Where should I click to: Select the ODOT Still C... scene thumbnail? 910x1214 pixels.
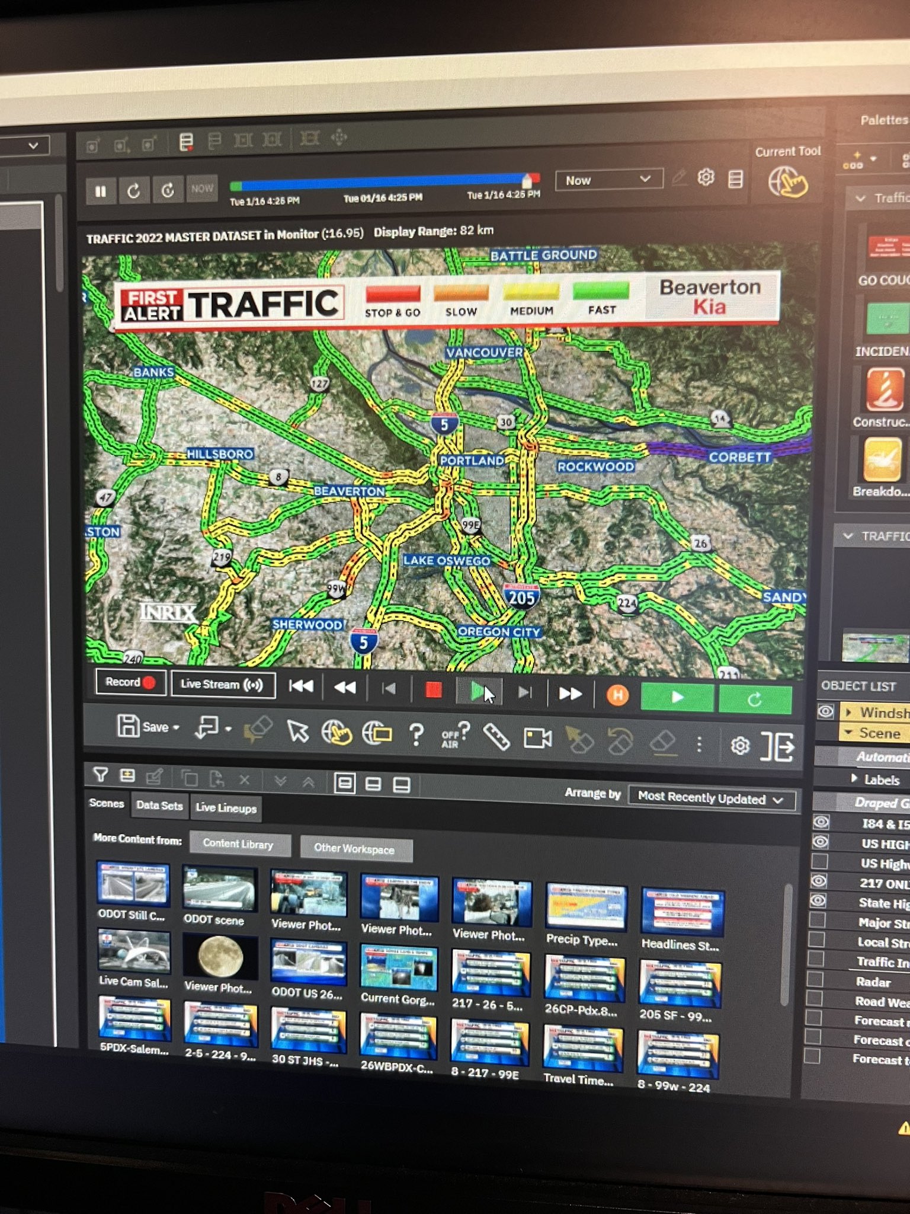pos(133,884)
